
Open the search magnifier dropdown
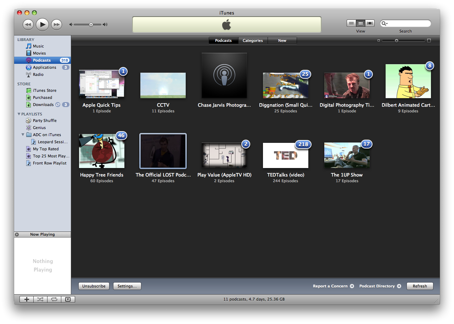pos(385,23)
